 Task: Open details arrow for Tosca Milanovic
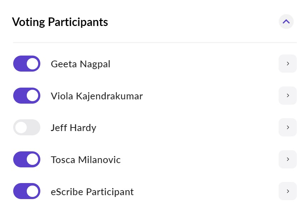coord(288,159)
